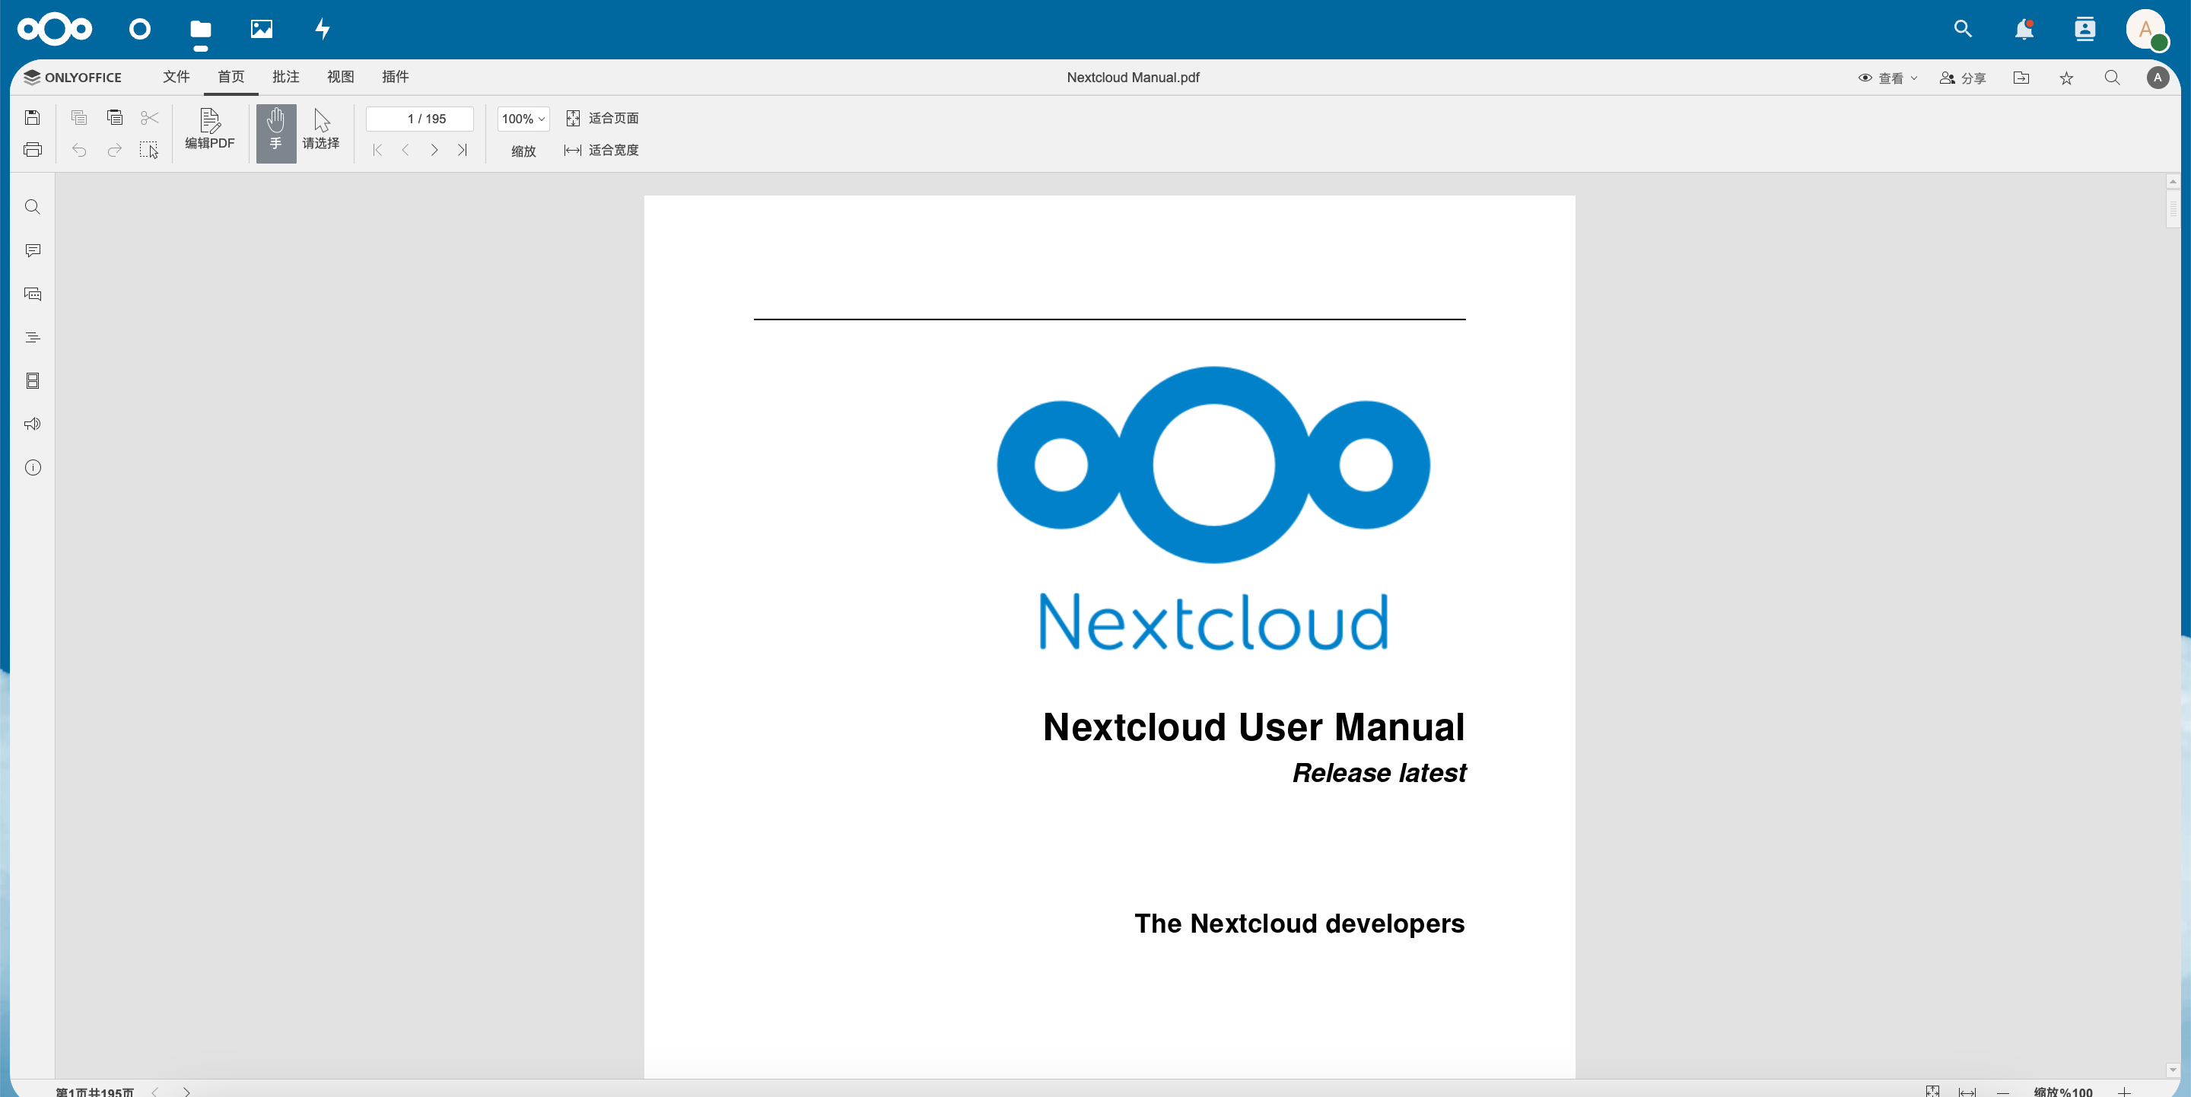
Task: Undo the last action
Action: pos(79,150)
